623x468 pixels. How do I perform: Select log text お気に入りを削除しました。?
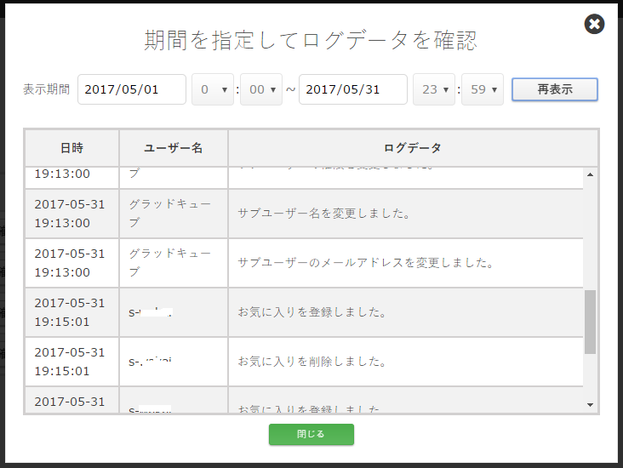click(x=311, y=362)
